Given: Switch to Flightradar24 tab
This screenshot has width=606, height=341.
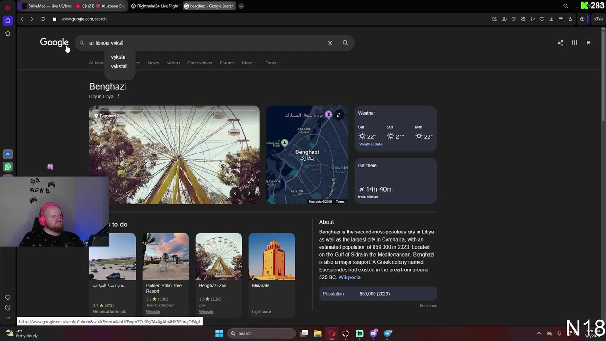Looking at the screenshot, I should tap(155, 6).
